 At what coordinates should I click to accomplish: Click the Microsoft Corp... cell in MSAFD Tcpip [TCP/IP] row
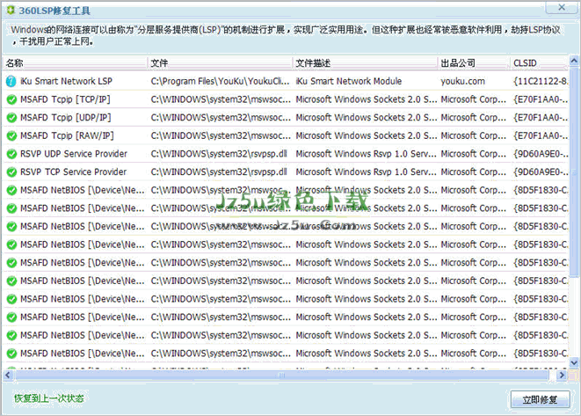(473, 99)
